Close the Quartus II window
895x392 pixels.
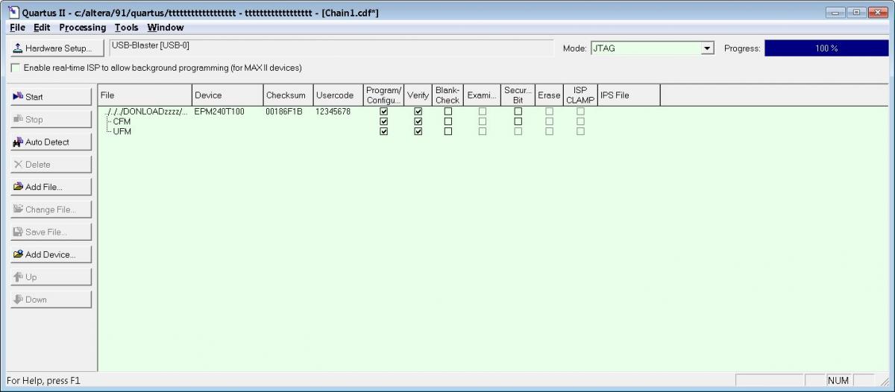click(x=877, y=12)
